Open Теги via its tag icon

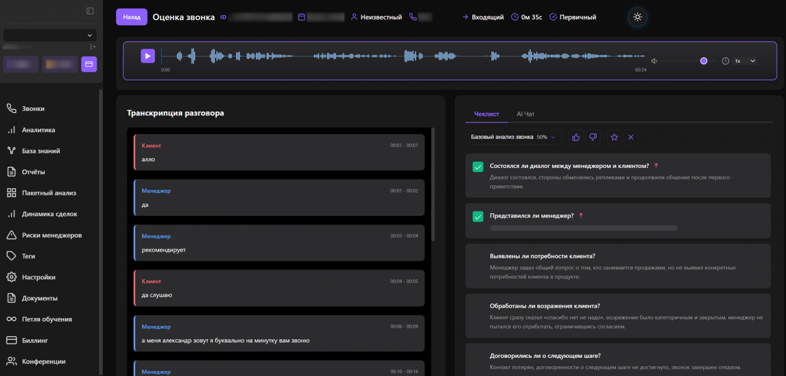[x=11, y=256]
